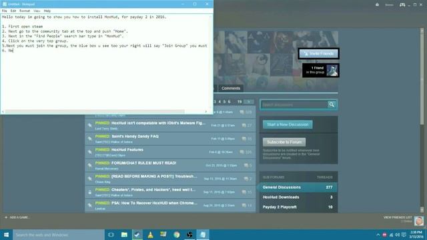The image size is (427, 240).
Task: Click the Search discussions input field
Action: 294,105
